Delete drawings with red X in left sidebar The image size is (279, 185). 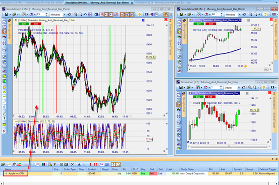(4, 131)
